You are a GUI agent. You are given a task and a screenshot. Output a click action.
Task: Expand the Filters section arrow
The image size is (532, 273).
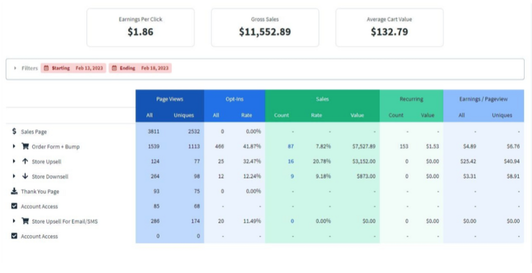point(15,68)
